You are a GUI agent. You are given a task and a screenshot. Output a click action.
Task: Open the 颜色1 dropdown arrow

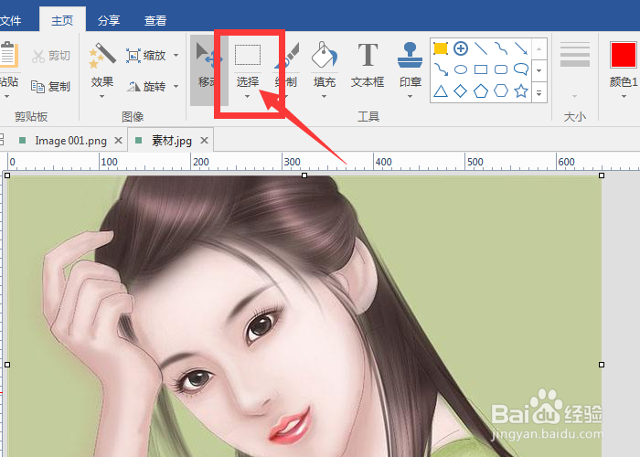[624, 97]
